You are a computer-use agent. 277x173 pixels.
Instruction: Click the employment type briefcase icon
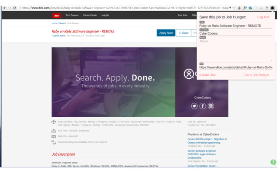(x=54, y=131)
